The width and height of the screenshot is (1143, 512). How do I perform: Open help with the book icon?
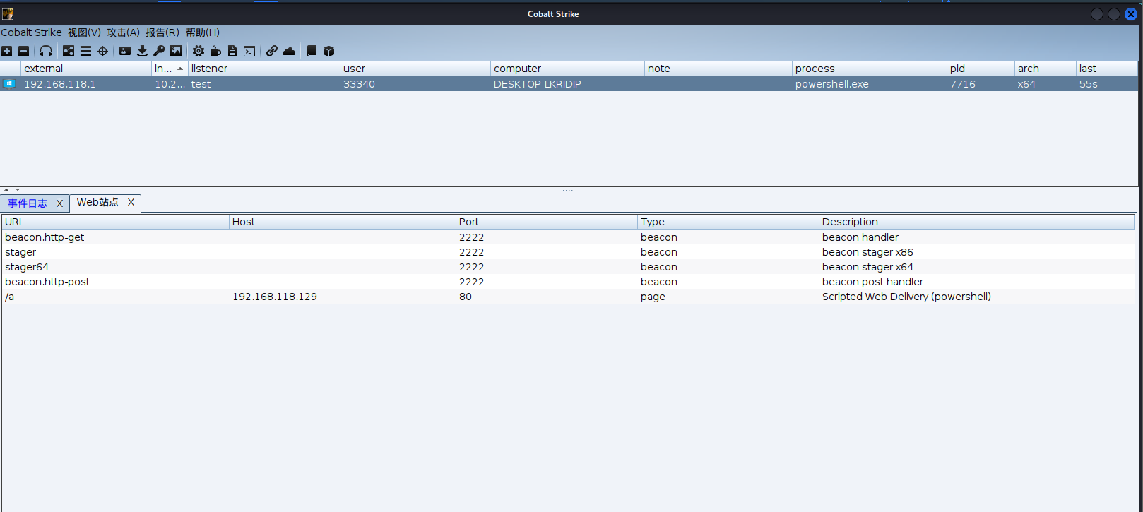point(312,51)
